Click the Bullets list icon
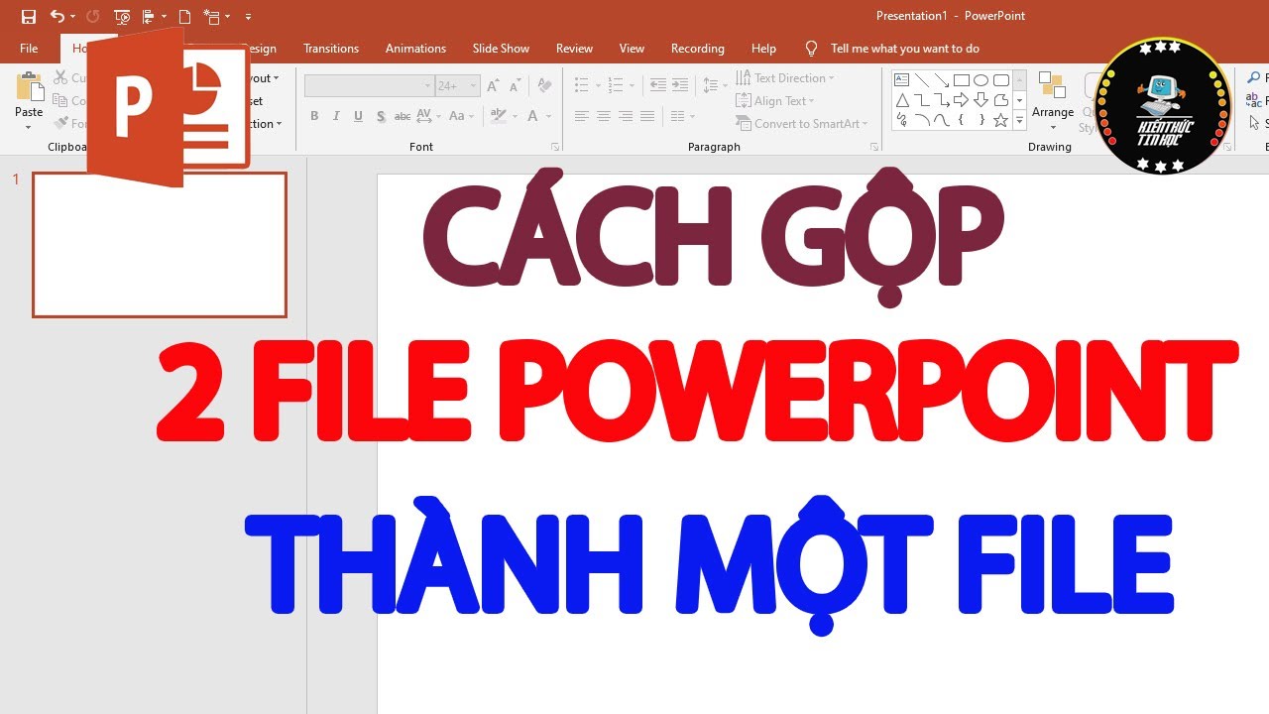The image size is (1269, 714). (x=581, y=86)
